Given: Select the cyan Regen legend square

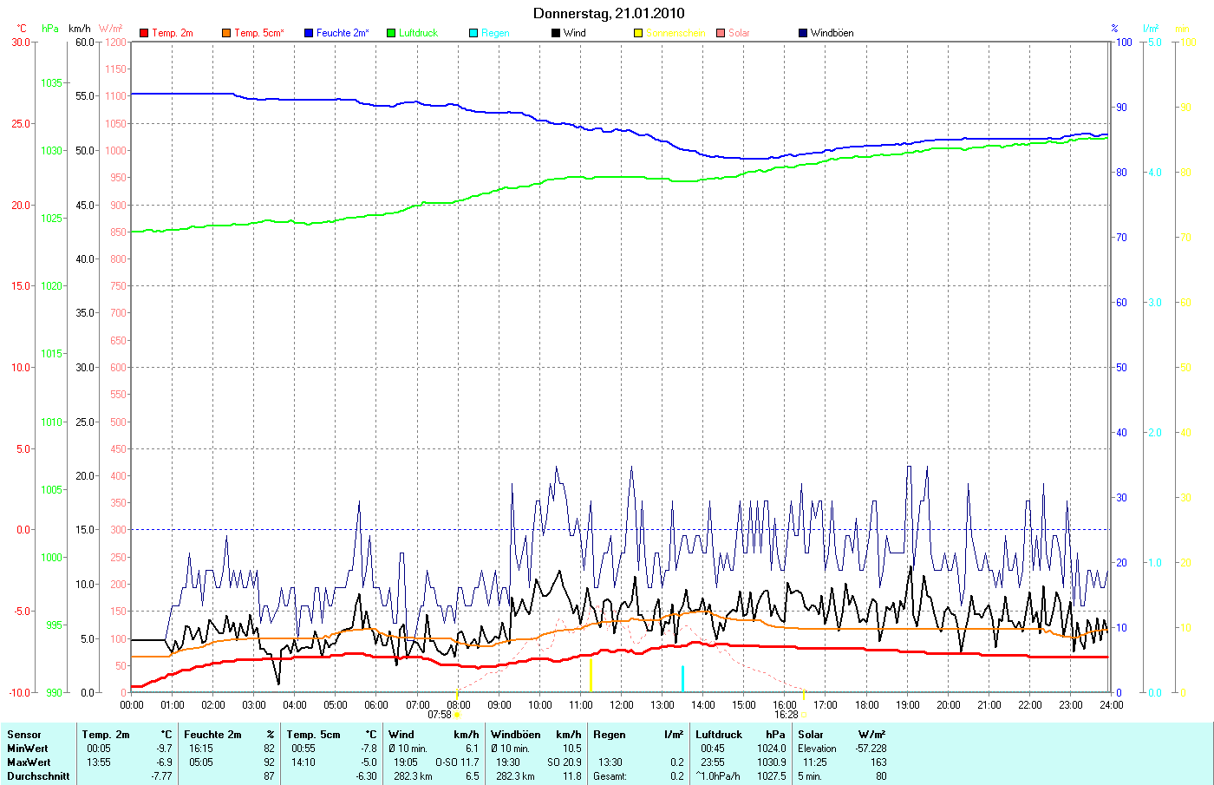Looking at the screenshot, I should tap(473, 33).
